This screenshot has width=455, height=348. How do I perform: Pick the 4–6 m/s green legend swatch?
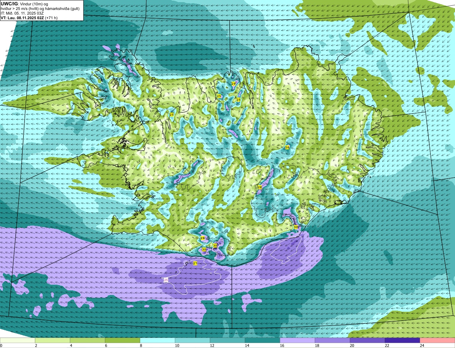pyautogui.click(x=88, y=340)
